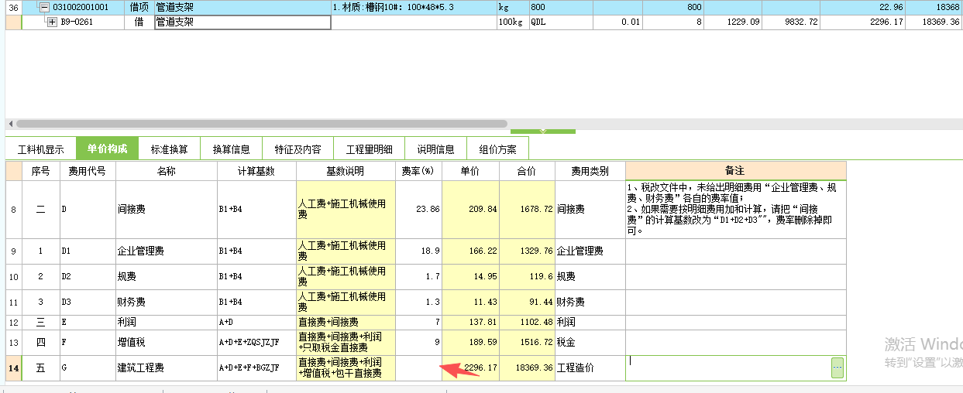
Task: Select the 计算基数 column header
Action: tap(256, 171)
